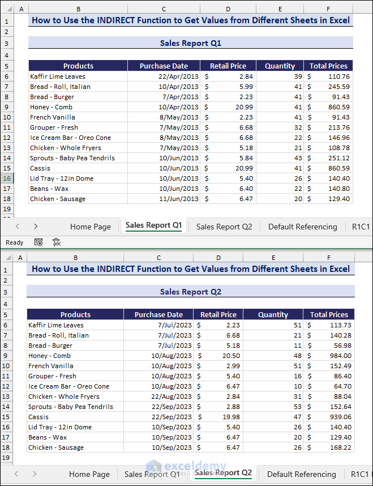Click the Sales Report Q1 title cell
The image size is (373, 486).
tap(191, 43)
